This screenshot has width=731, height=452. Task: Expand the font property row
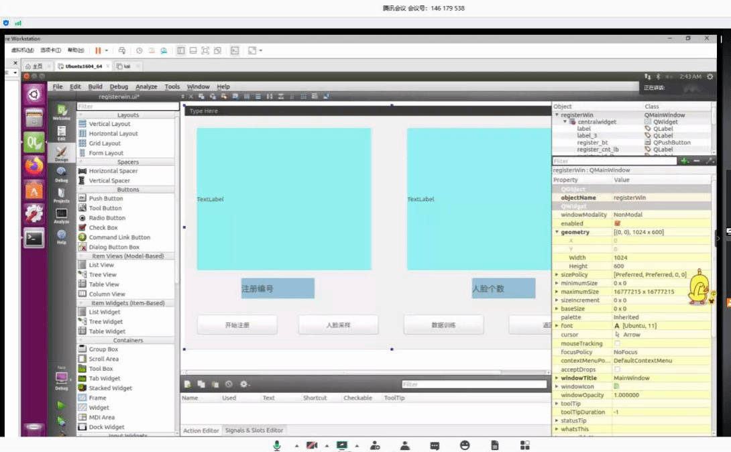[557, 326]
